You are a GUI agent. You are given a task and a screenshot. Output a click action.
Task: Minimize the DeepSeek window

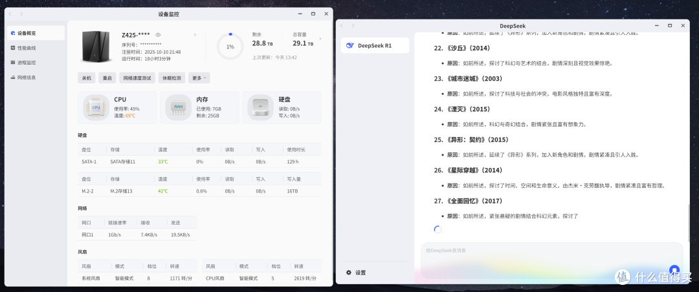(x=657, y=26)
